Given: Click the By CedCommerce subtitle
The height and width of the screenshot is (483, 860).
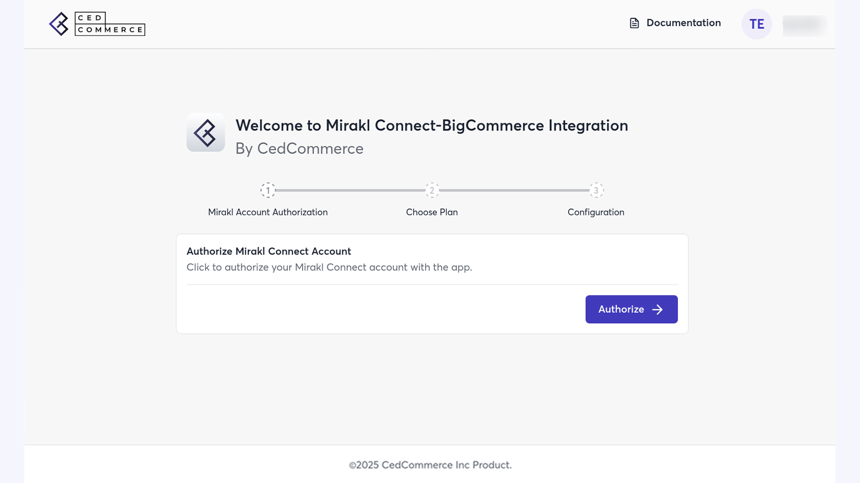Looking at the screenshot, I should coord(299,149).
